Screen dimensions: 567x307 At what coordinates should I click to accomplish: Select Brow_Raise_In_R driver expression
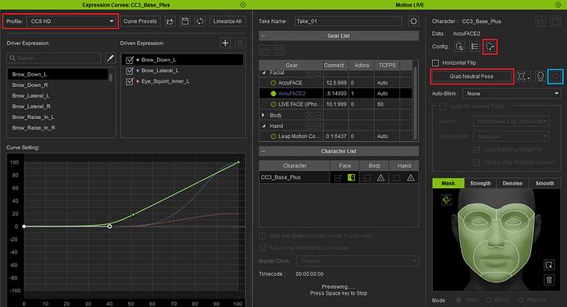(x=58, y=127)
